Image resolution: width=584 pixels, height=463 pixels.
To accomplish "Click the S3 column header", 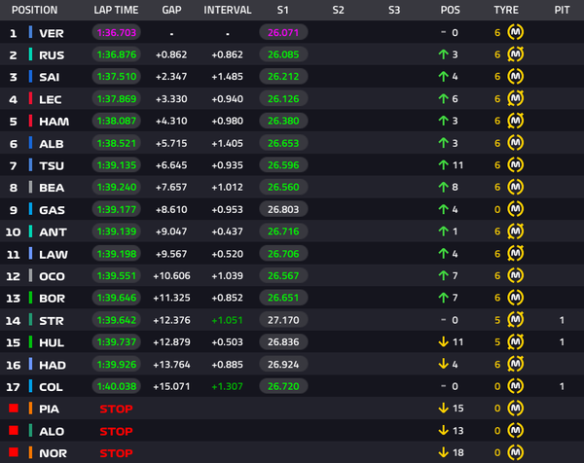I will (x=394, y=10).
